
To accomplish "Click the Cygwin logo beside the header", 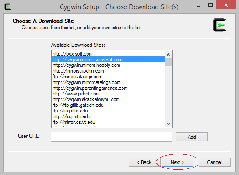I will pos(220,25).
